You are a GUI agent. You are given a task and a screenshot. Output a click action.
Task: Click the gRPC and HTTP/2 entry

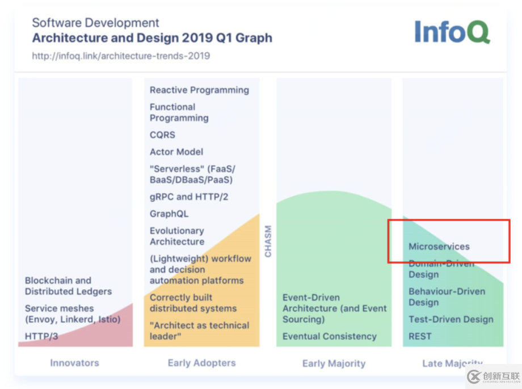[x=189, y=197]
